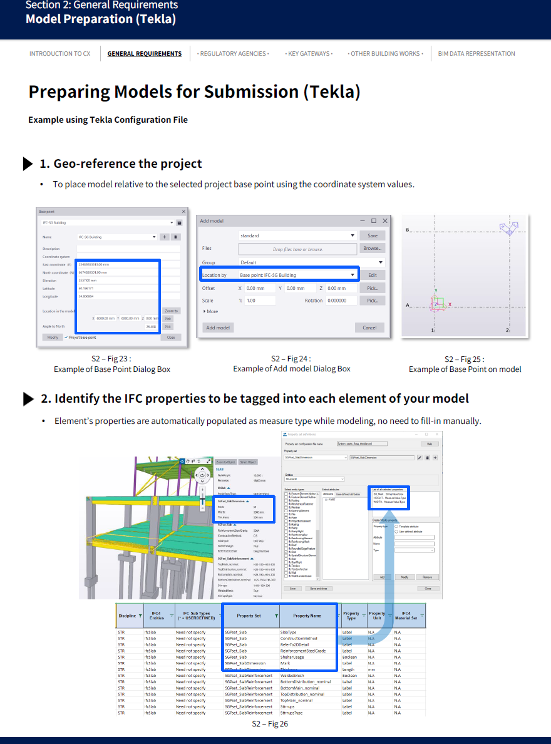Open the Location by dropdown
Image resolution: width=551 pixels, height=744 pixels.
pos(297,275)
